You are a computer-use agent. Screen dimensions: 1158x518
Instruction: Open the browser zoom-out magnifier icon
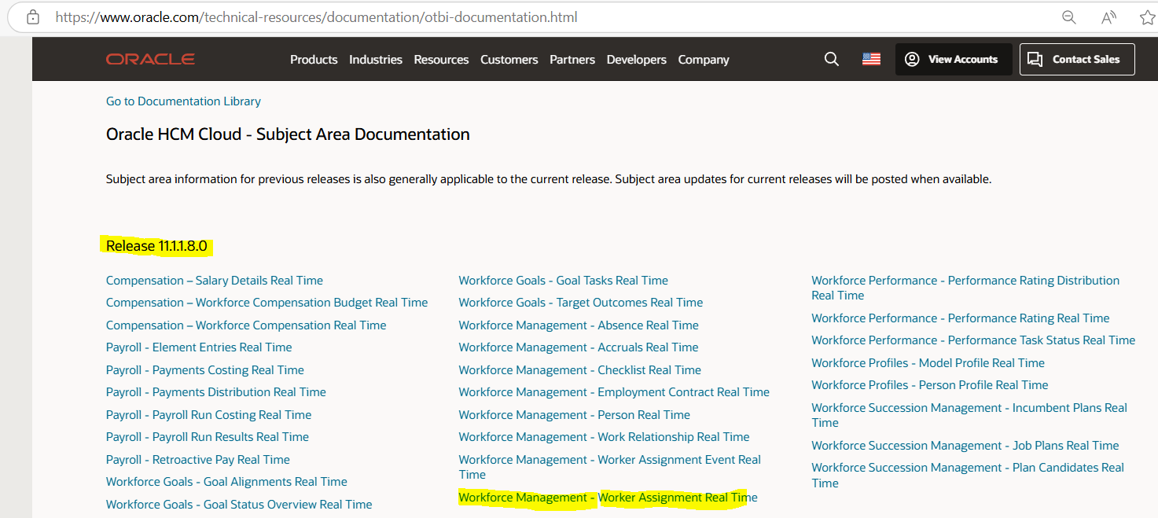click(1068, 17)
